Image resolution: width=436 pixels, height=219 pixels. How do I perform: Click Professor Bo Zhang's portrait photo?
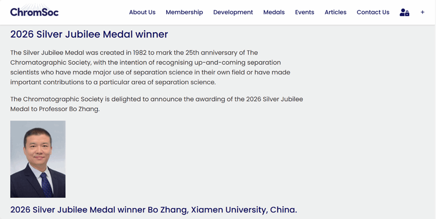pos(38,159)
